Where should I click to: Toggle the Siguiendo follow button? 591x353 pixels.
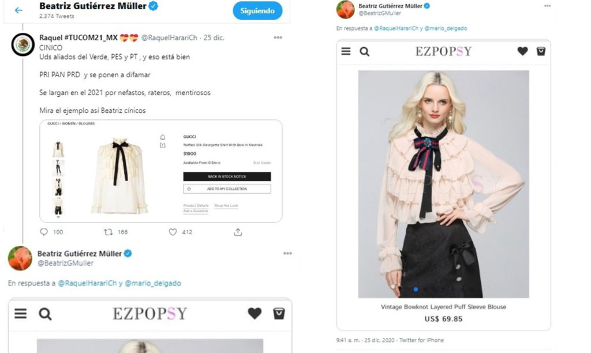click(257, 11)
